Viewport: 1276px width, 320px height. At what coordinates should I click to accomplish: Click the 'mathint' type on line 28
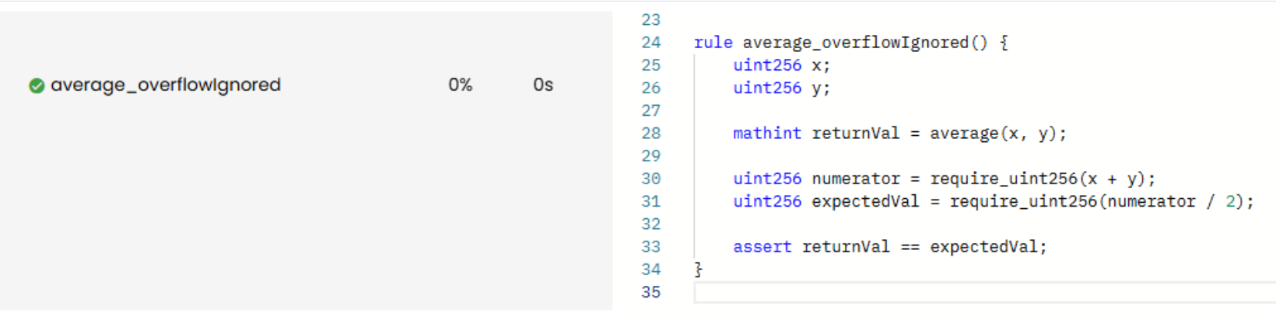(766, 134)
